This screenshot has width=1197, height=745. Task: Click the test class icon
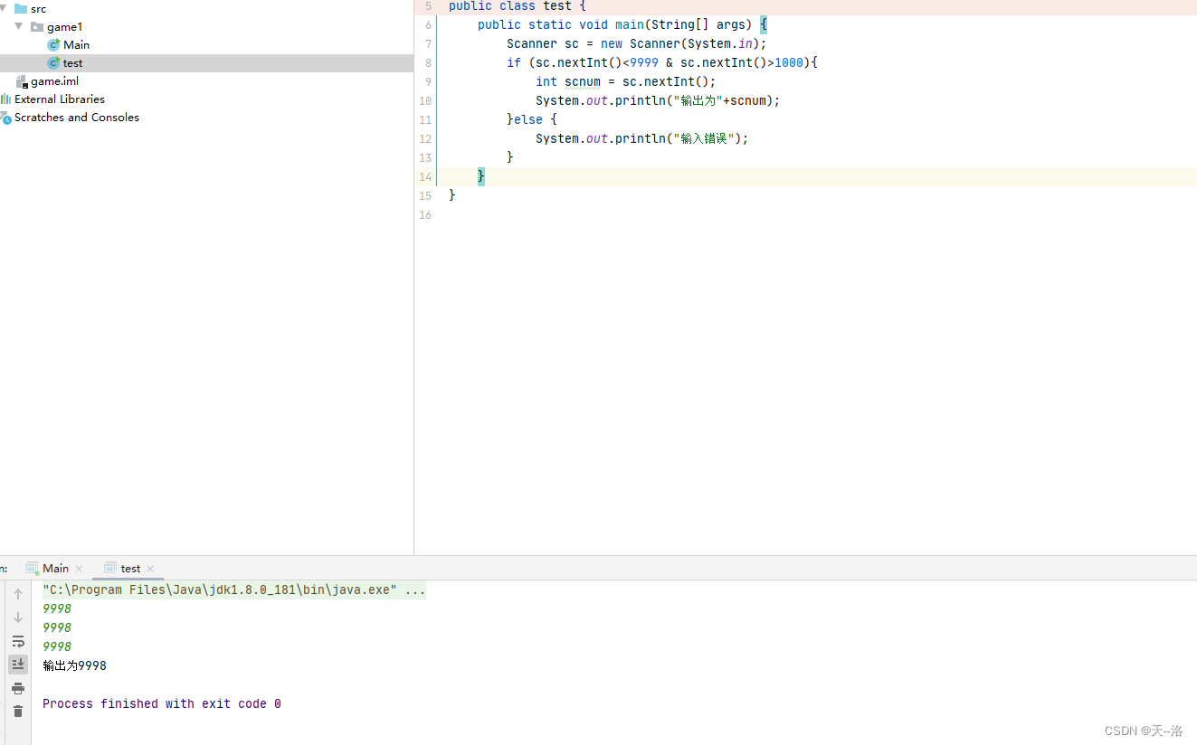53,63
